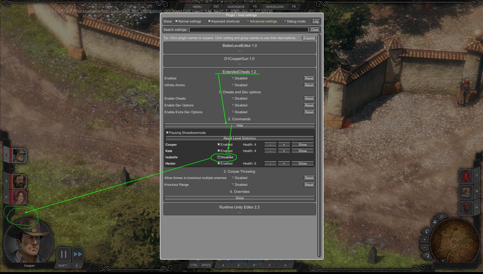Click QUICKSAVE in the top bar
This screenshot has height=274, width=483.
click(236, 7)
